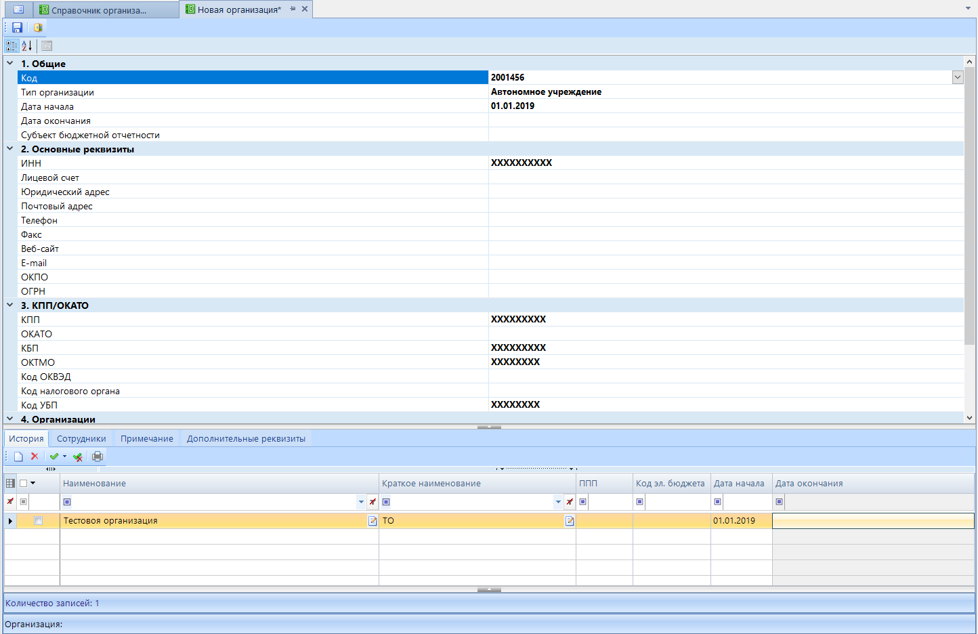Open filter condition icon for the Наименование column
Screen dimensions: 978x634
tap(67, 502)
